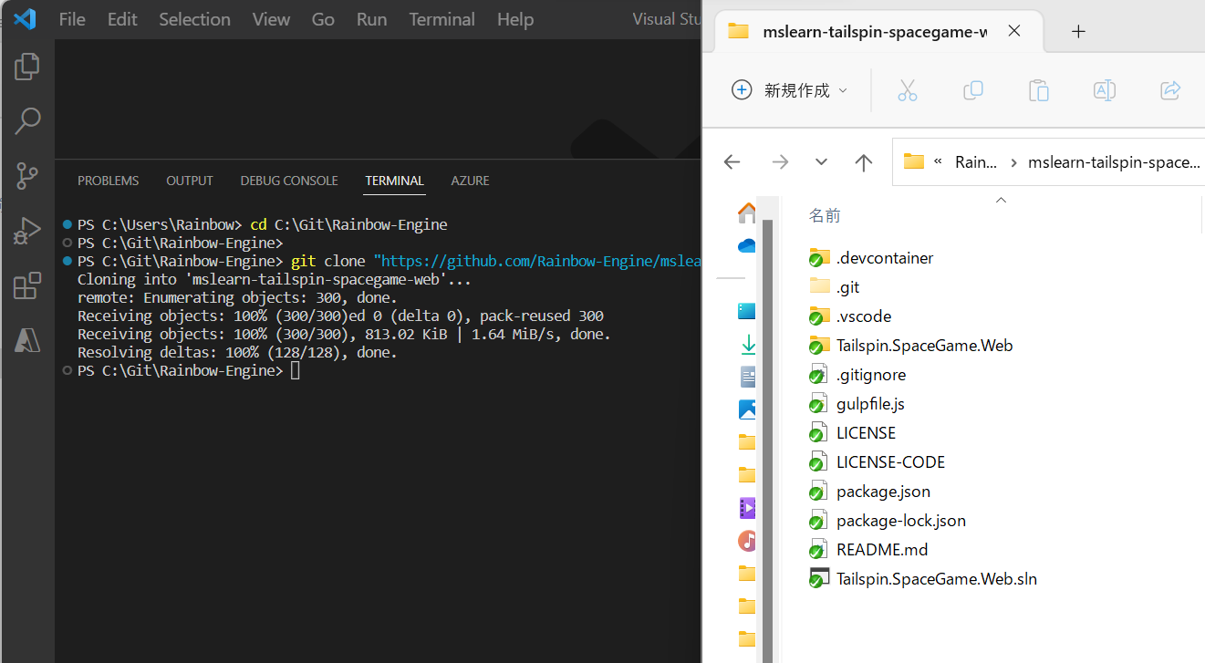Image resolution: width=1205 pixels, height=663 pixels.
Task: Click the sort chevron above 名前 column
Action: [x=1001, y=199]
